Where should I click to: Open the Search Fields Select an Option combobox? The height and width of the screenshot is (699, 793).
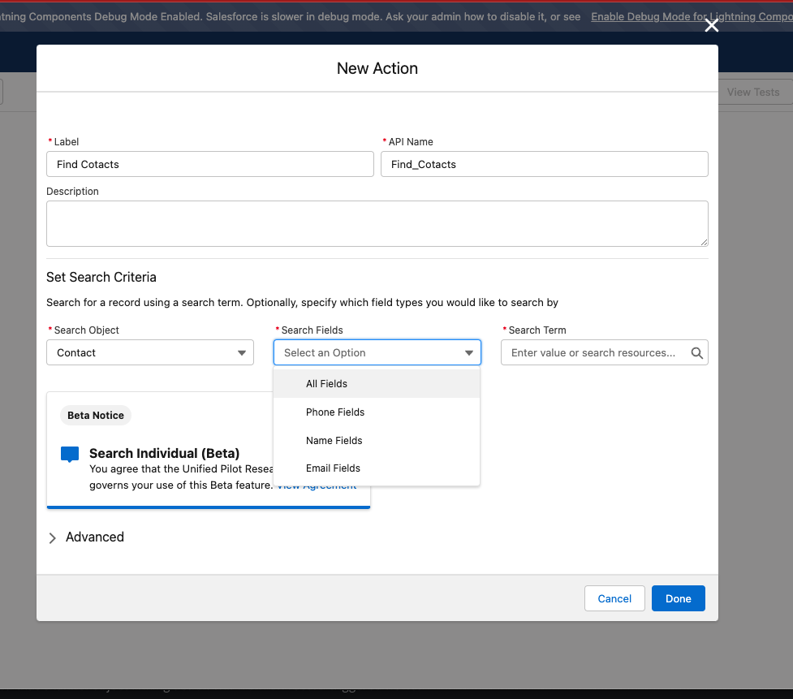pos(377,352)
